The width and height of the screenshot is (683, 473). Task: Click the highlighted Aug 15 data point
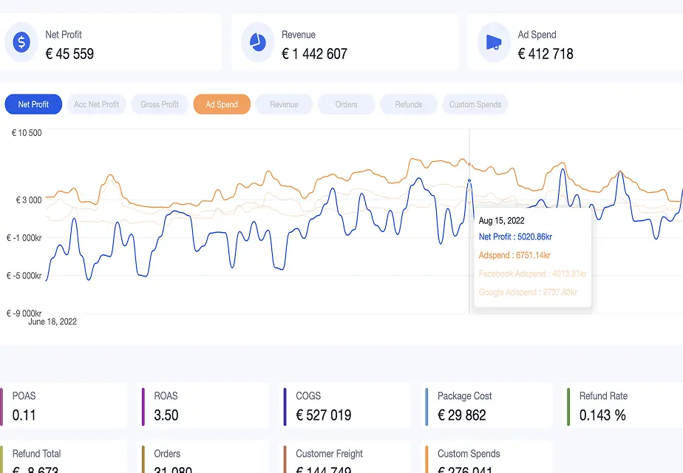470,181
